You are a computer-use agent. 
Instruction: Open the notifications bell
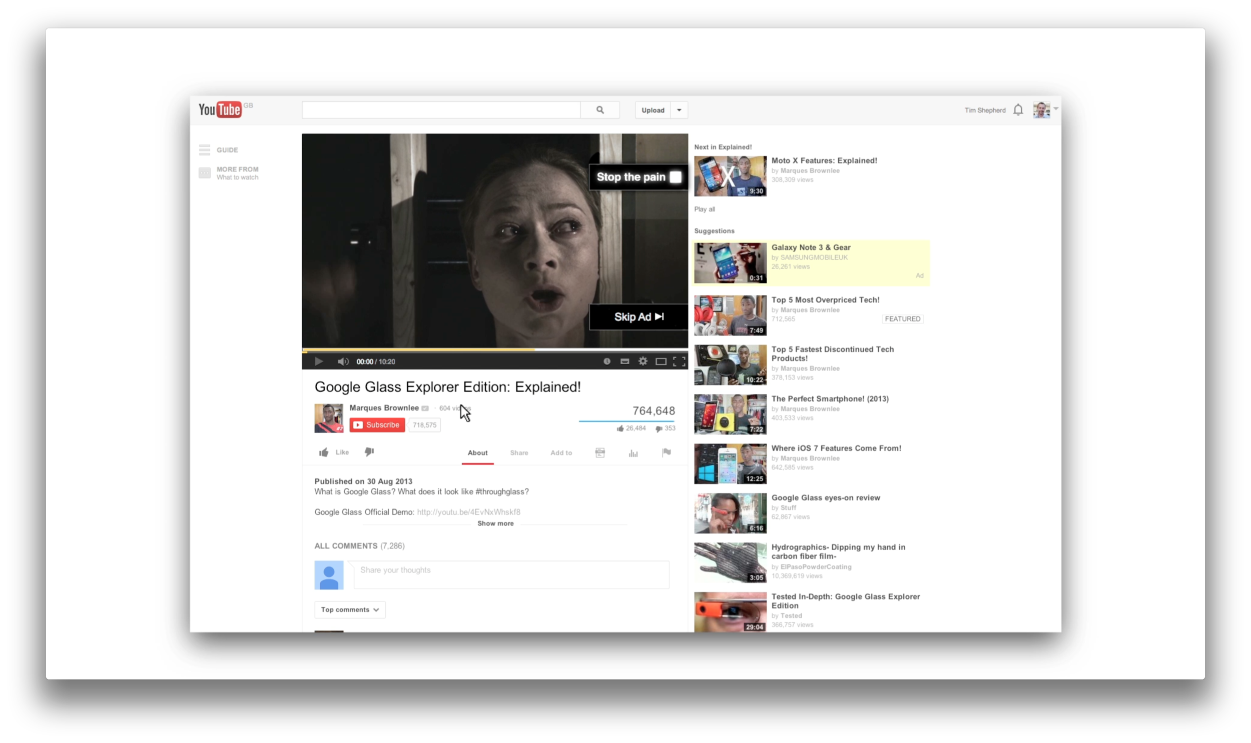click(x=1017, y=109)
